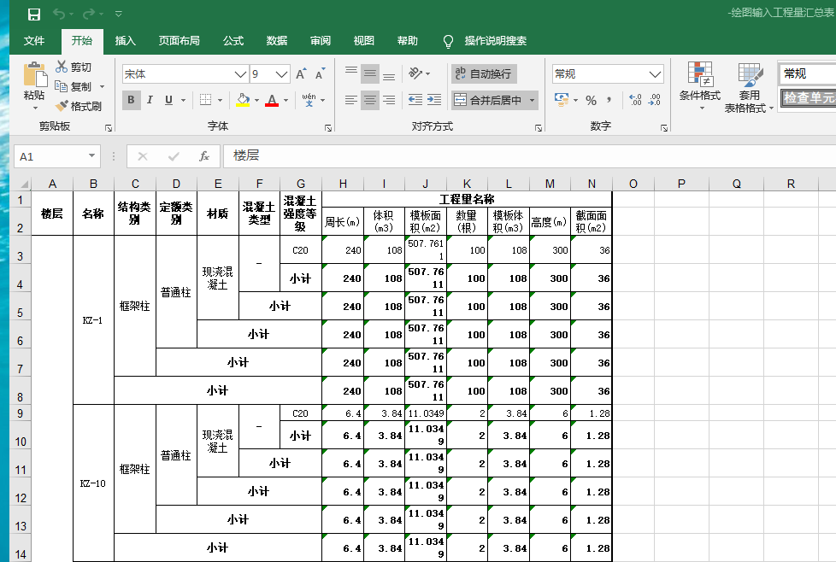This screenshot has width=836, height=562.
Task: Click the formula bar containing 楼层
Action: click(529, 156)
